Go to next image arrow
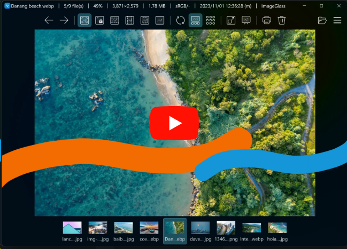This screenshot has width=347, height=249. pos(64,20)
